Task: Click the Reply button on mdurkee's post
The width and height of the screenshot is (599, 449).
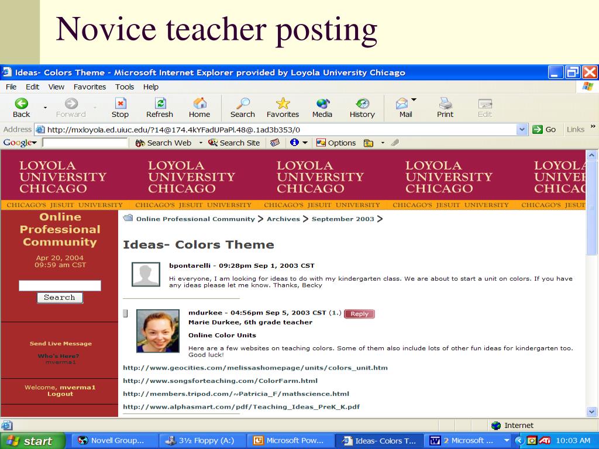Action: 360,313
